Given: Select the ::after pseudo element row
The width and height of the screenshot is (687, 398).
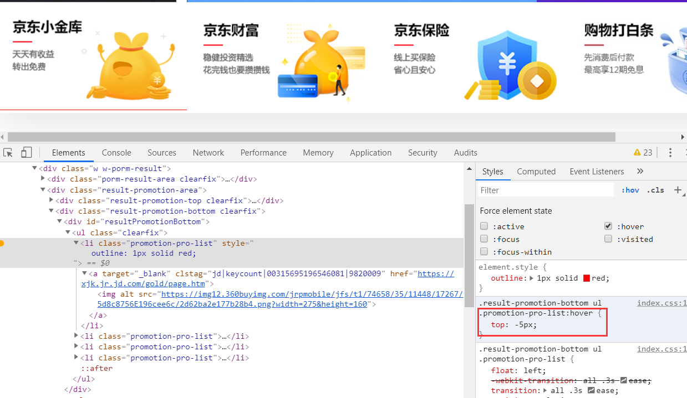Looking at the screenshot, I should pos(96,368).
